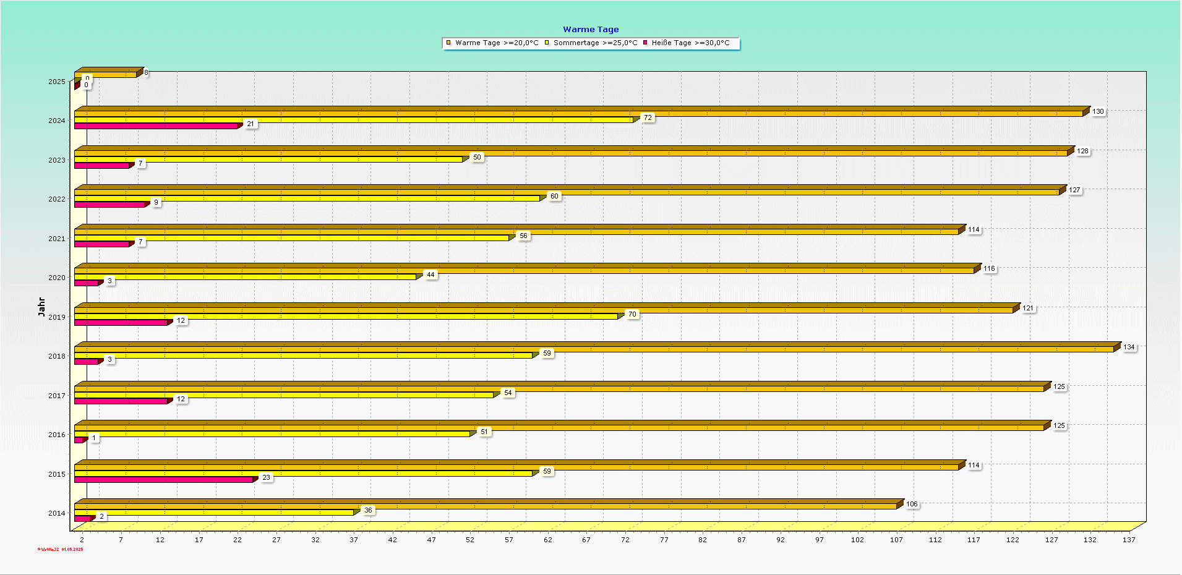Click the year label 2024
The image size is (1182, 575).
point(57,121)
